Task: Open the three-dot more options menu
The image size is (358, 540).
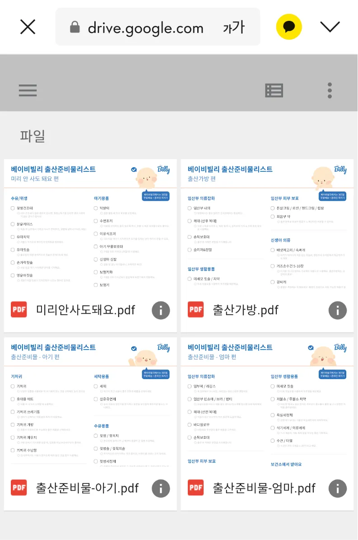Action: pyautogui.click(x=330, y=90)
